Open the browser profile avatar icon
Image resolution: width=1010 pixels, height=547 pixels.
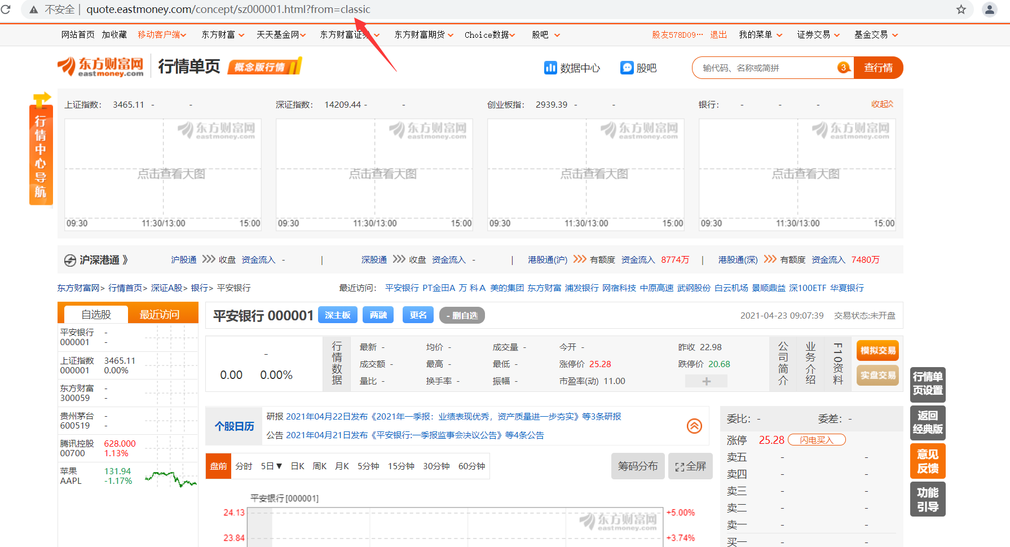pos(990,10)
